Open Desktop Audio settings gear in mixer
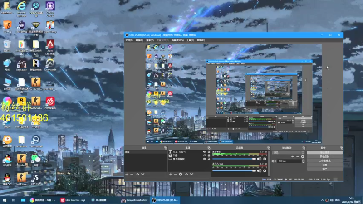The height and width of the screenshot is (204, 363). [265, 159]
